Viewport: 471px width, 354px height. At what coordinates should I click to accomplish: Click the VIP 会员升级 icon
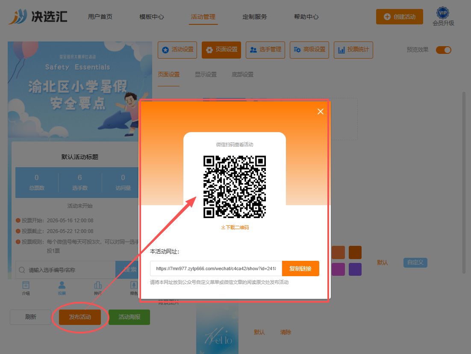tap(443, 17)
